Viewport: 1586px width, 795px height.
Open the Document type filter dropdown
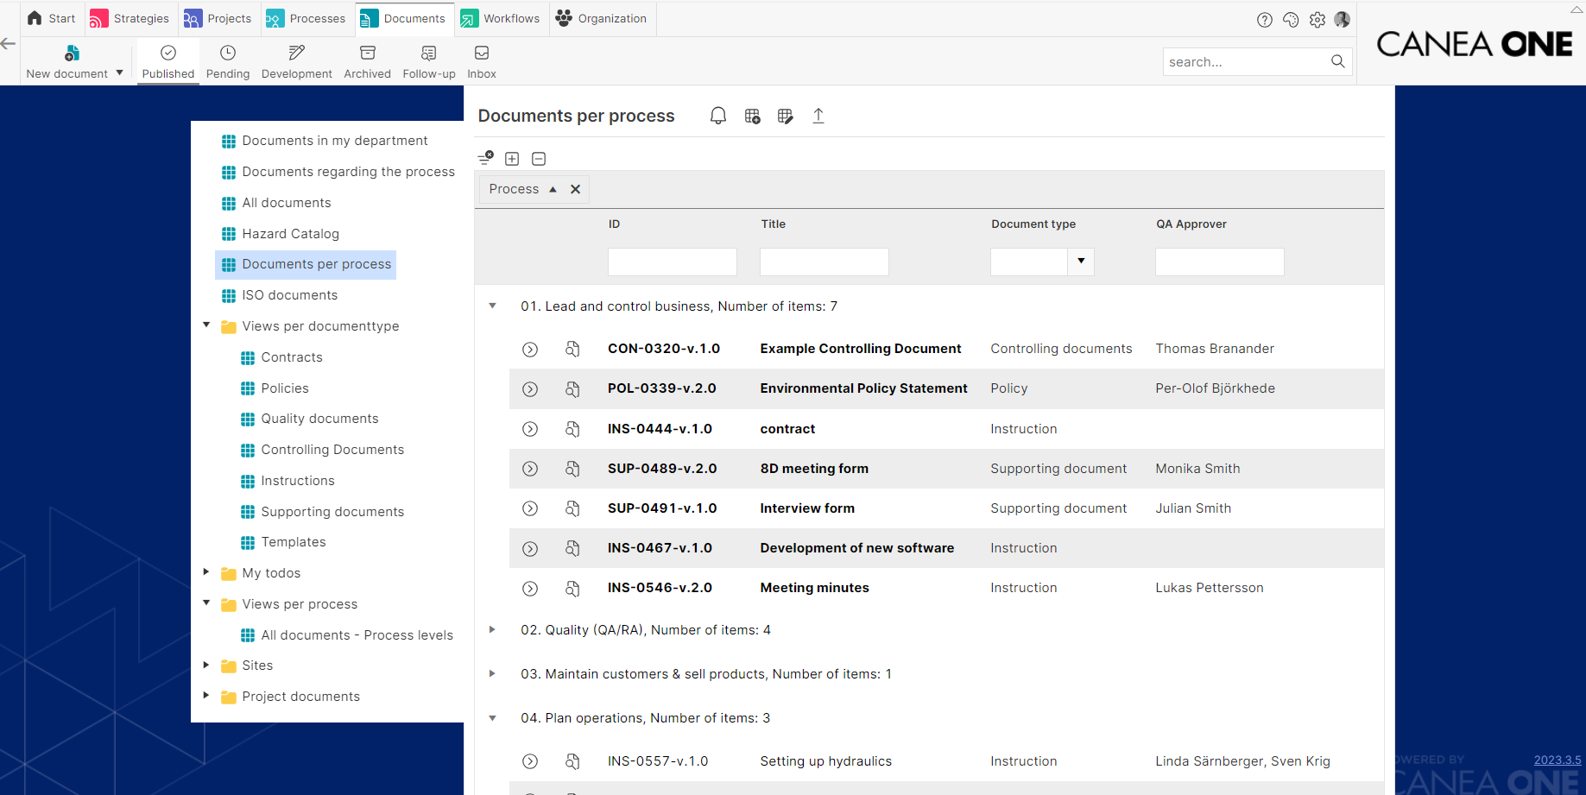(1081, 262)
